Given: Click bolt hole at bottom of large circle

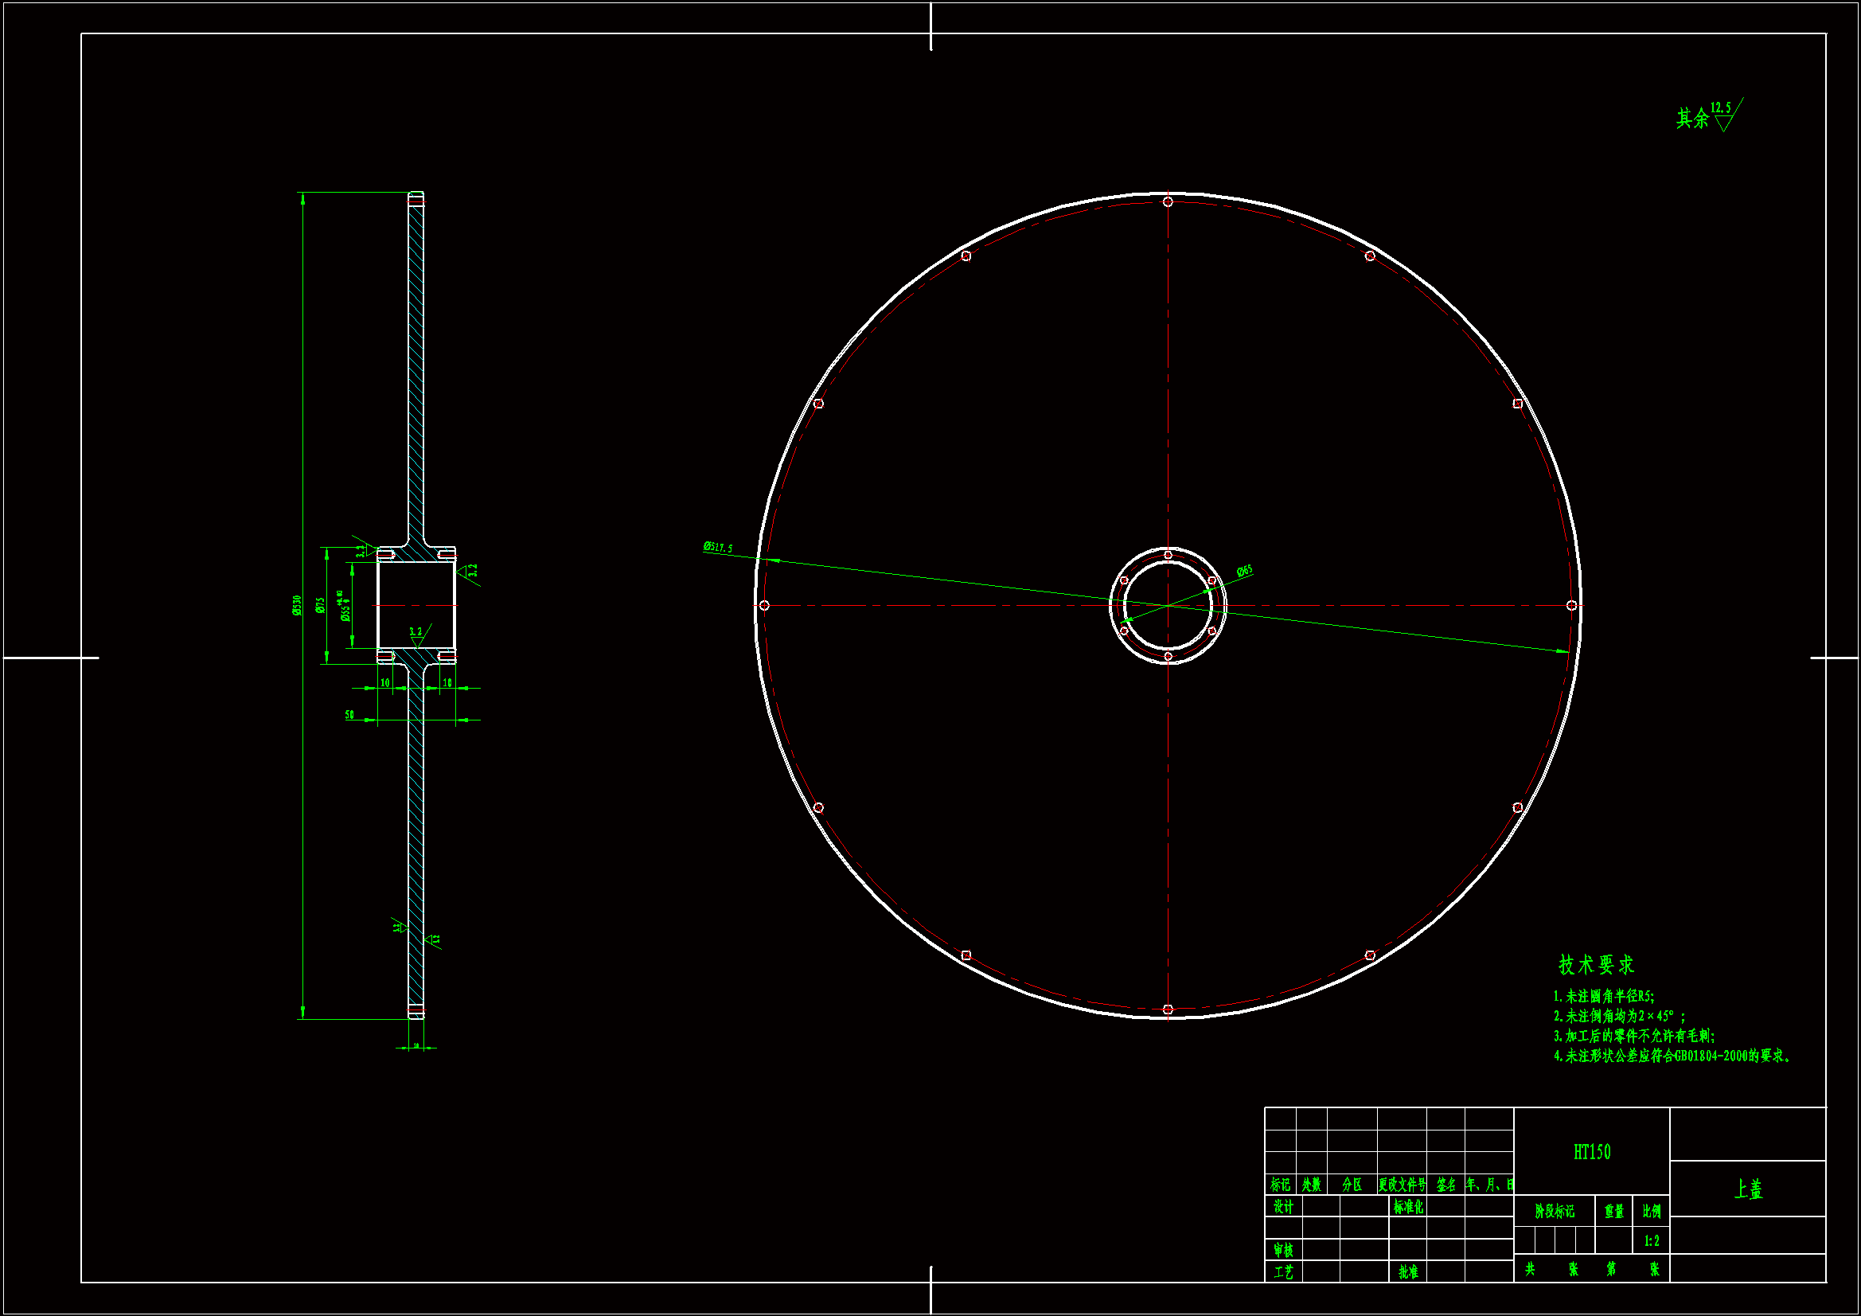Looking at the screenshot, I should (1167, 1009).
